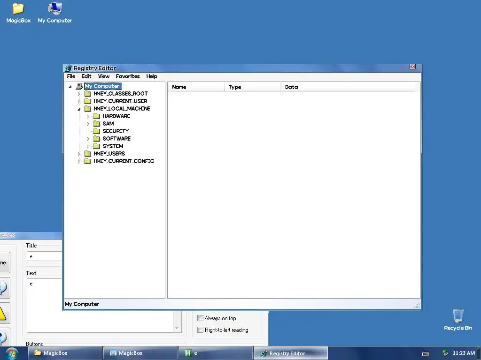The width and height of the screenshot is (481, 360).
Task: Click the HKEY_LOCAL_MACHINE folder icon
Action: [88, 109]
